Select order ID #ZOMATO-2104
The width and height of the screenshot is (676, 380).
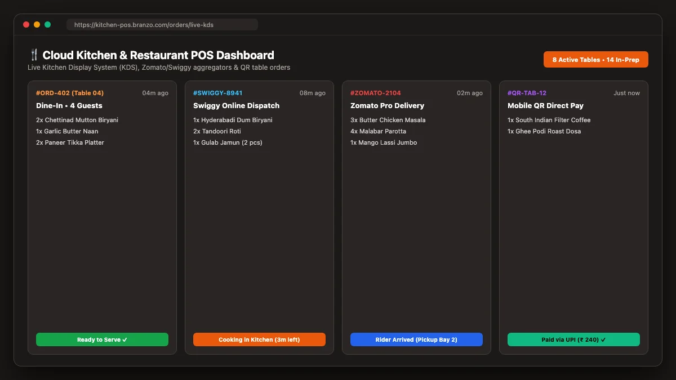click(x=376, y=93)
